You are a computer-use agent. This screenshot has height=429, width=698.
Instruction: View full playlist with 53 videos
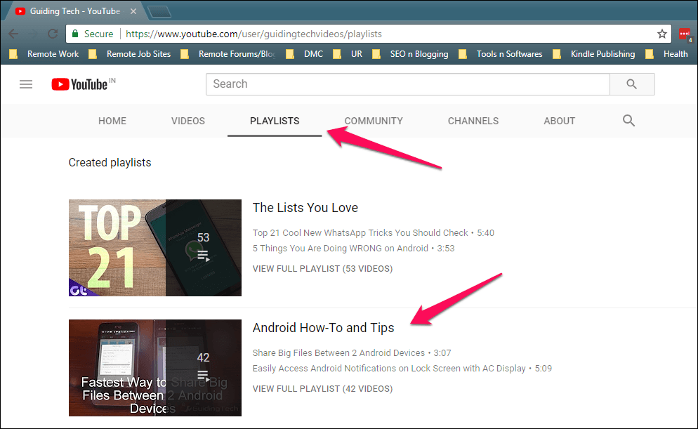tap(322, 268)
